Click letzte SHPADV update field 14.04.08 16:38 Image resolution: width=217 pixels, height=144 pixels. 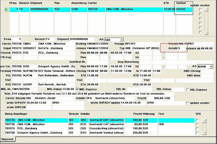pos(133,103)
